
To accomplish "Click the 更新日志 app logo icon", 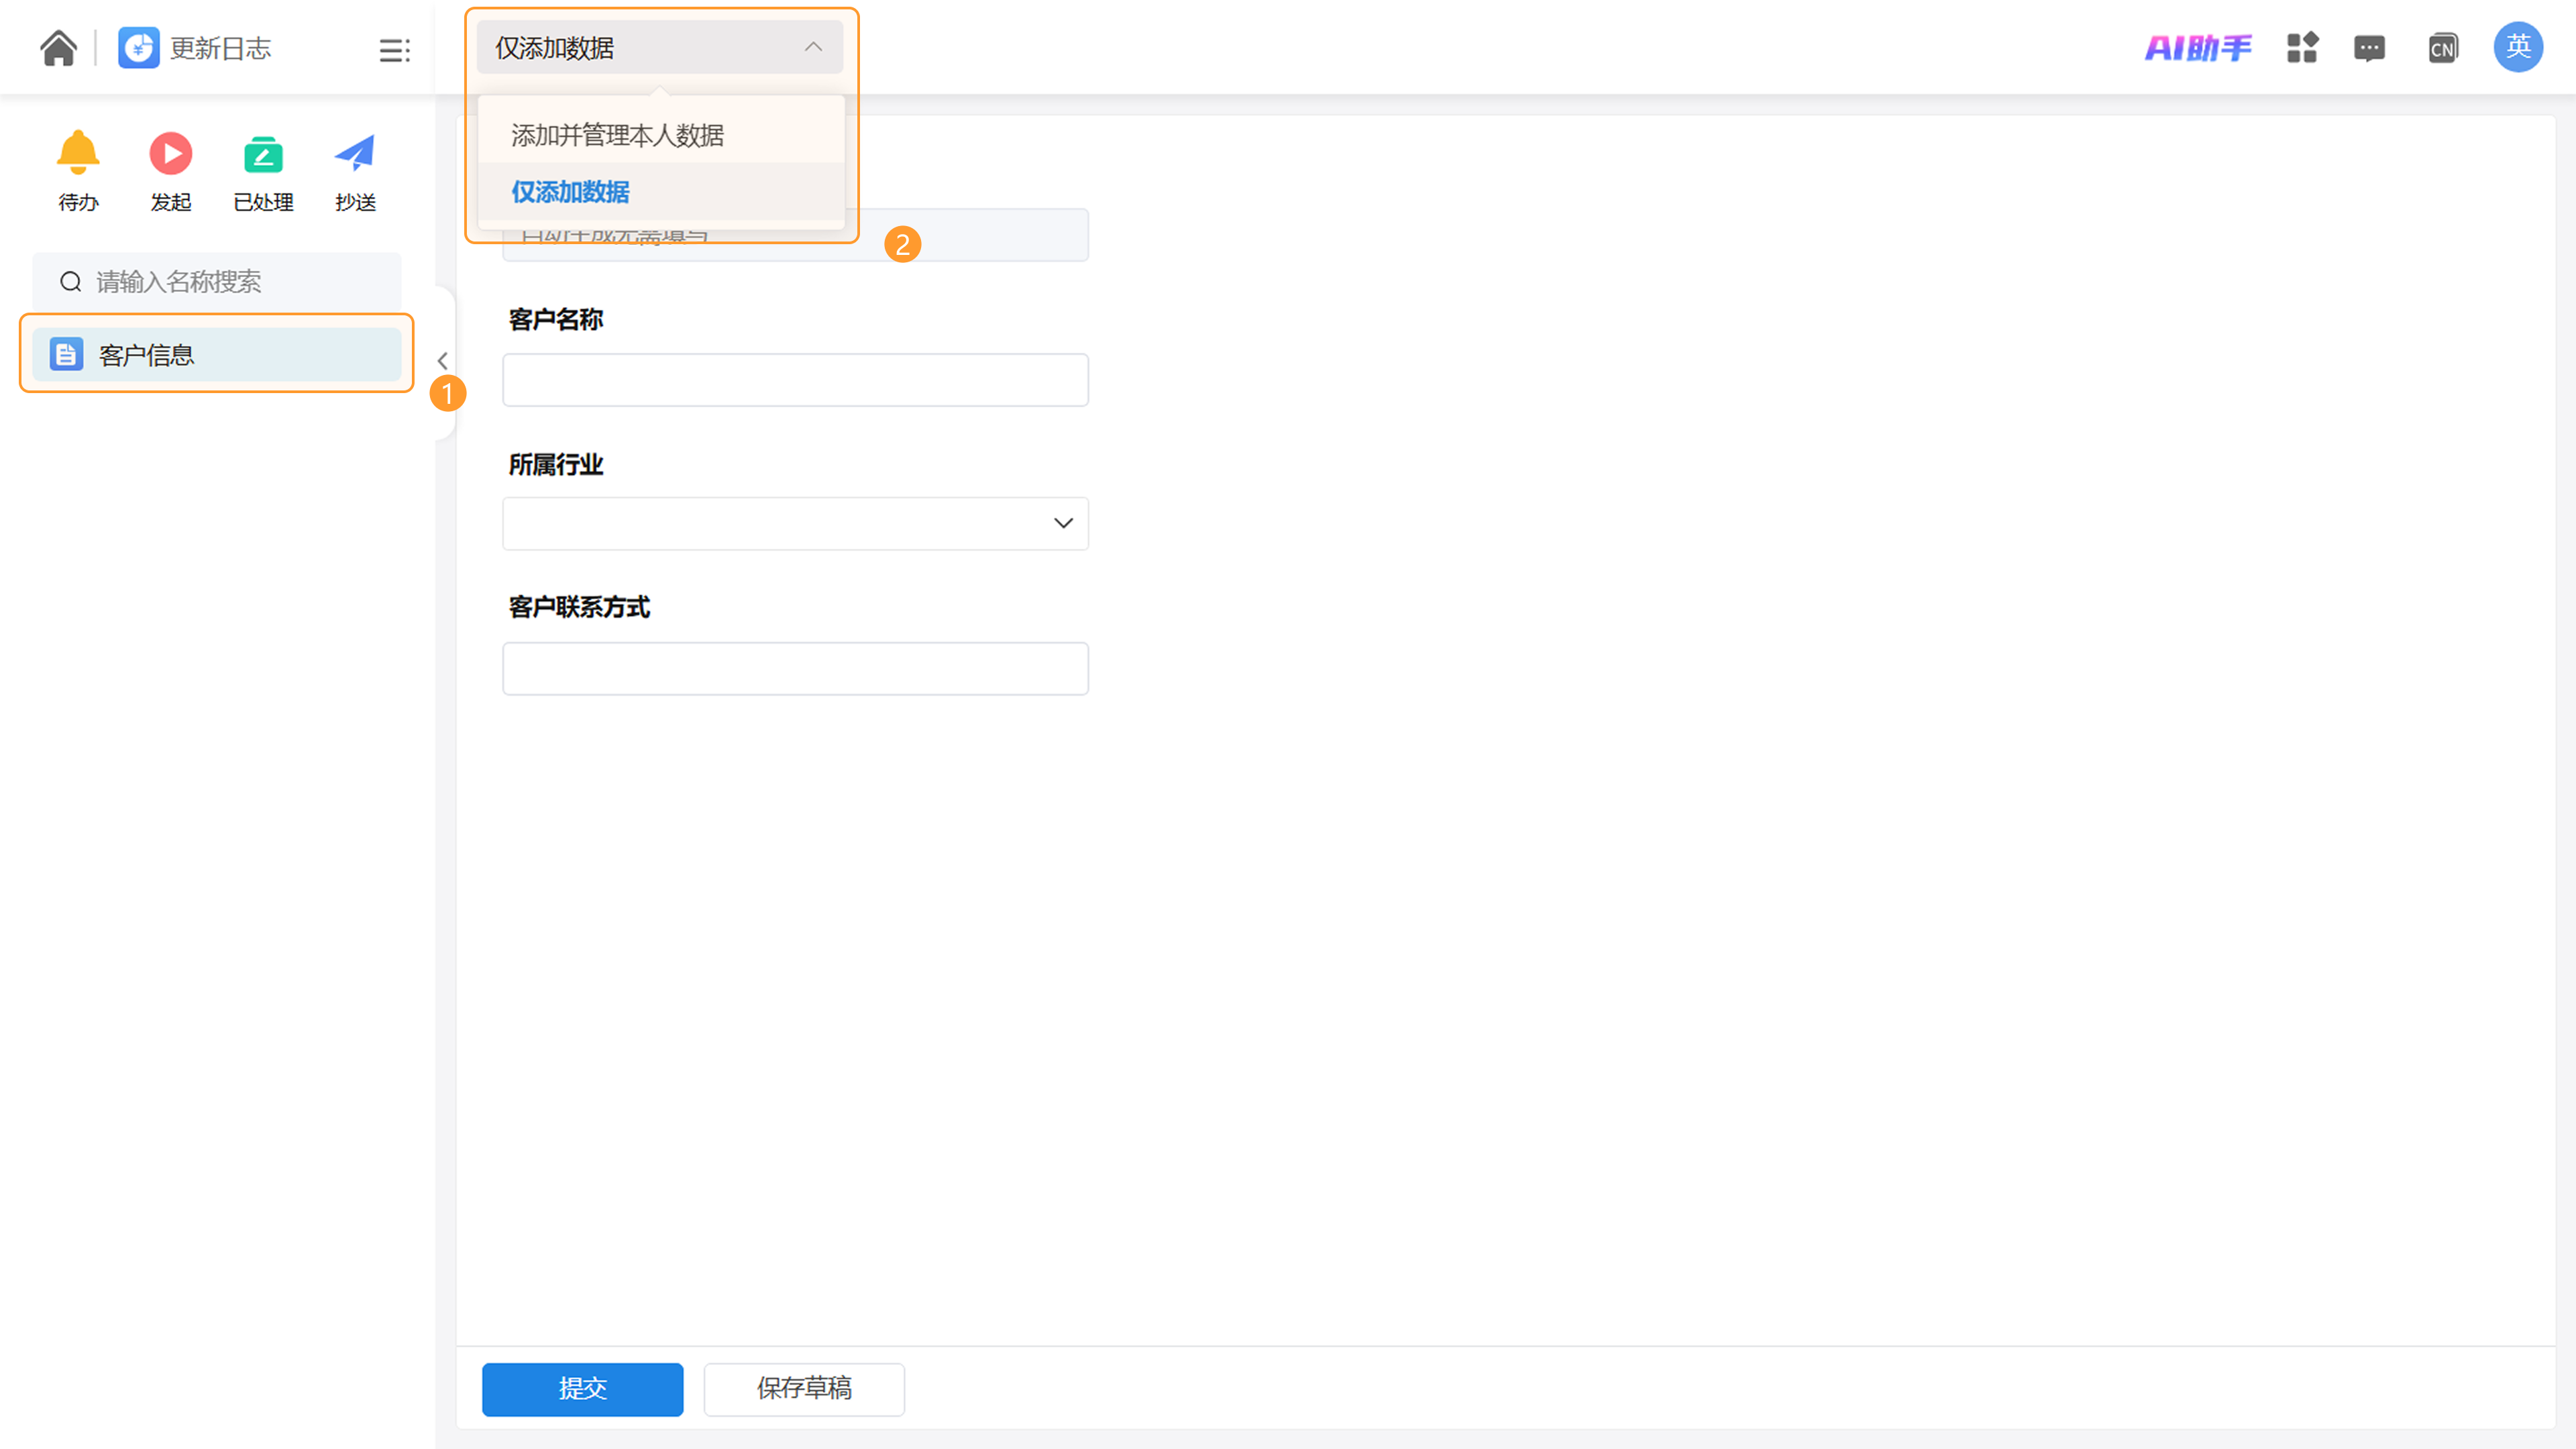I will click(x=138, y=48).
